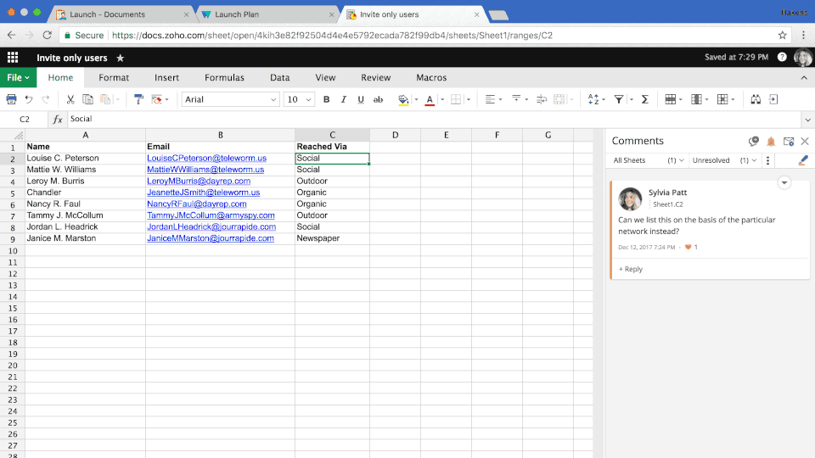Click the + Reply button
Screen dimensions: 815x458
(x=631, y=269)
